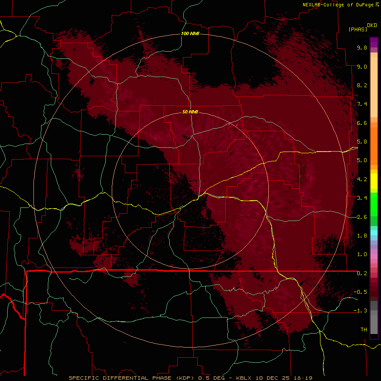381x381 pixels.
Task: Click the 8.2 value on the legend
Action: (x=362, y=85)
